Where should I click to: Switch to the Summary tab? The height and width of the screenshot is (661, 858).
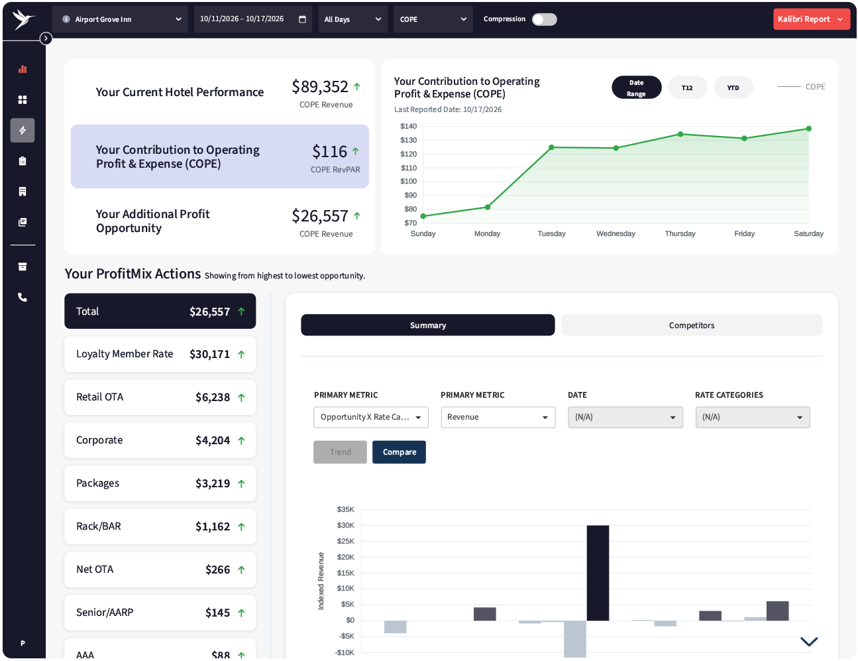428,325
